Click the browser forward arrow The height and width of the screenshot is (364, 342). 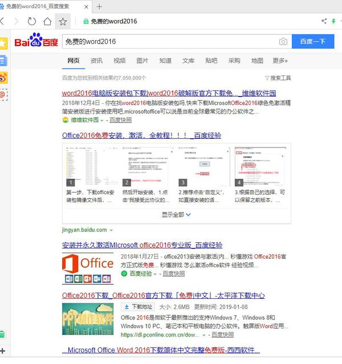tap(16, 21)
